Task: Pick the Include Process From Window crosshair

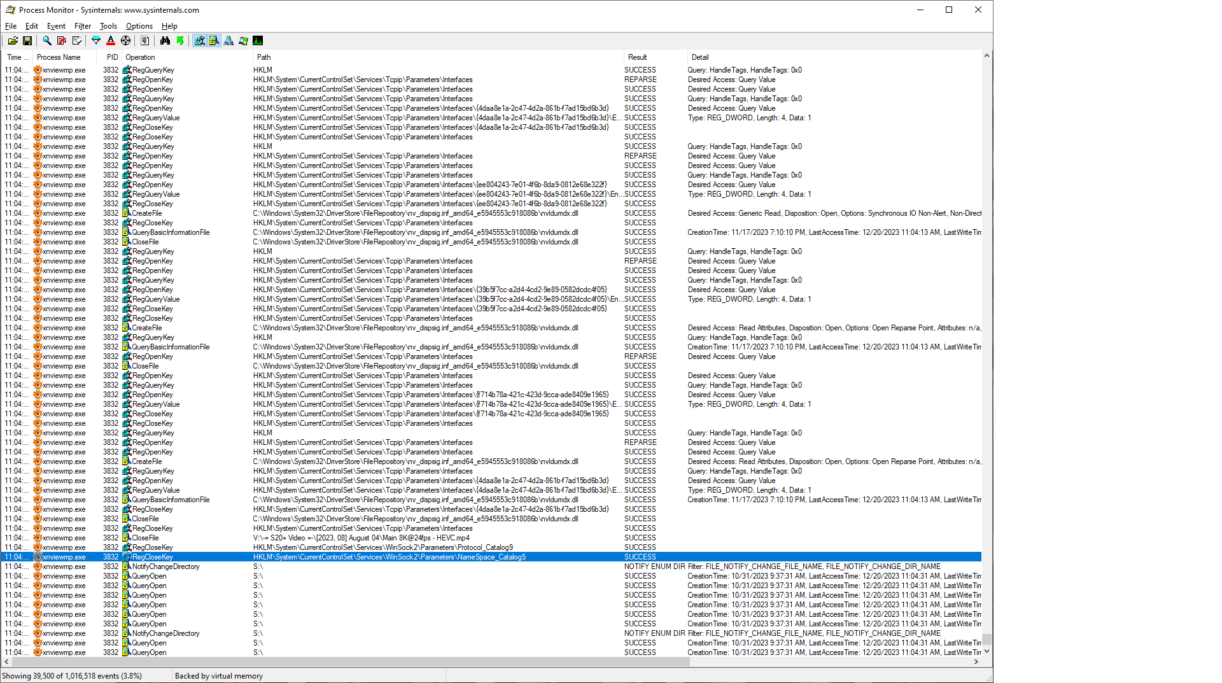Action: (126, 41)
